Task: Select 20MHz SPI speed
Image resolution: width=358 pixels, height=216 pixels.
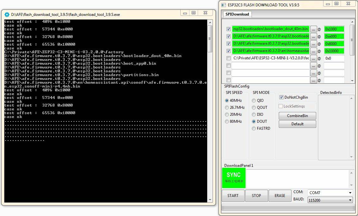Action: (x=227, y=115)
